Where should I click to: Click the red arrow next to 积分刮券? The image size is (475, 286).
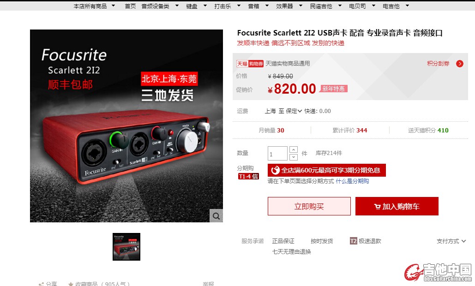tap(460, 64)
